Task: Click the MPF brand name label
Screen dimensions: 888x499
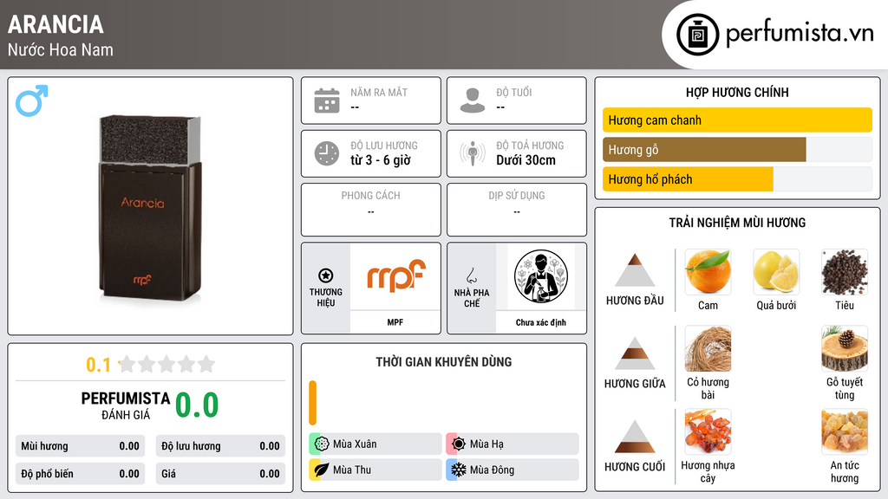Action: [395, 322]
